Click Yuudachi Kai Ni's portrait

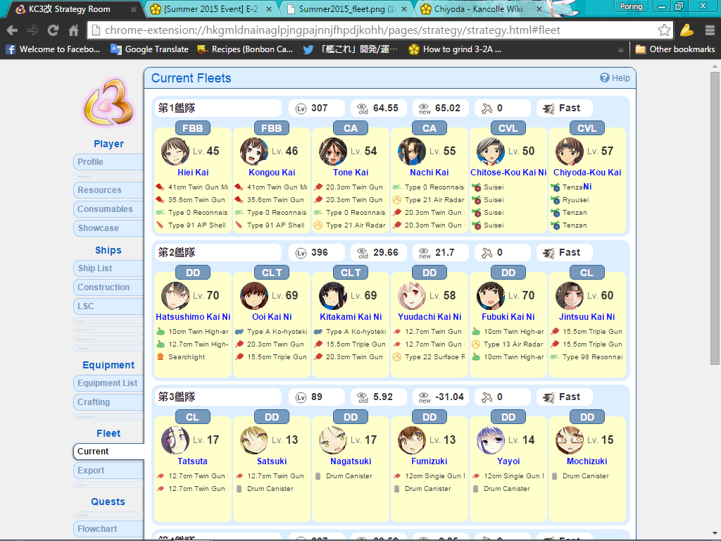pyautogui.click(x=412, y=296)
